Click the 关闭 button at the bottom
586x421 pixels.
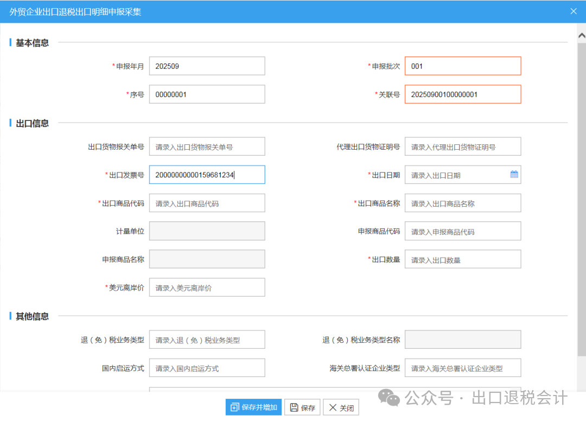click(x=341, y=407)
